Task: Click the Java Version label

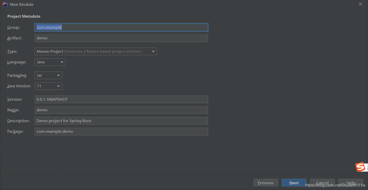Action: (19, 86)
